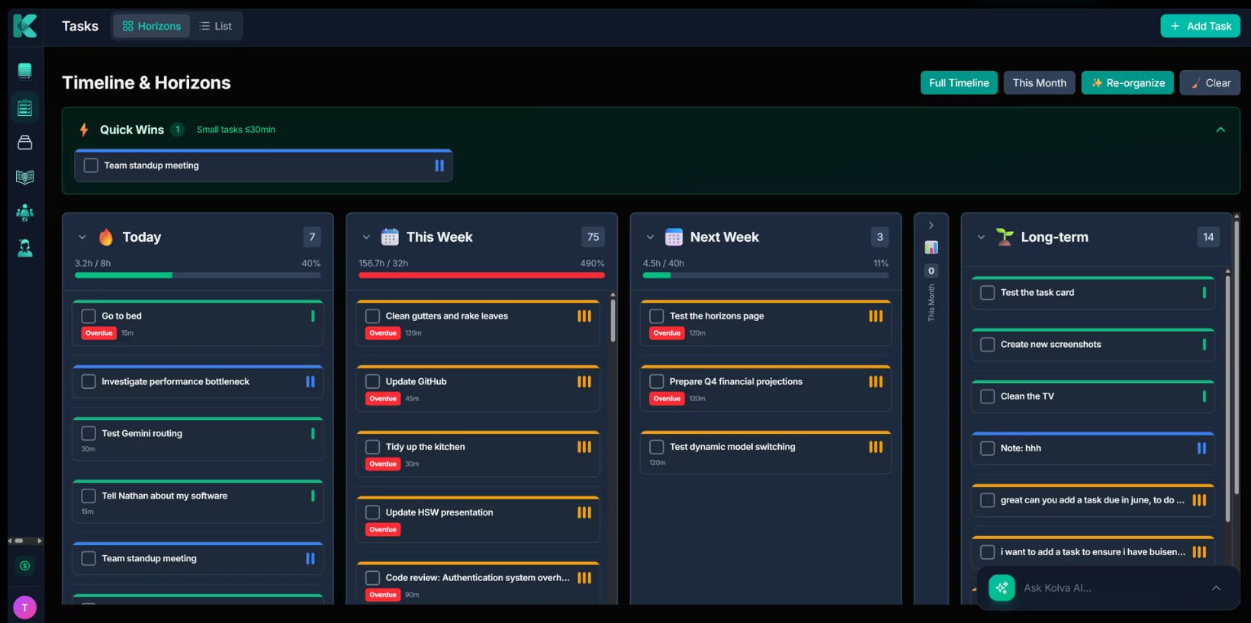The image size is (1251, 623).
Task: Click the This Week red capacity bar
Action: (481, 275)
